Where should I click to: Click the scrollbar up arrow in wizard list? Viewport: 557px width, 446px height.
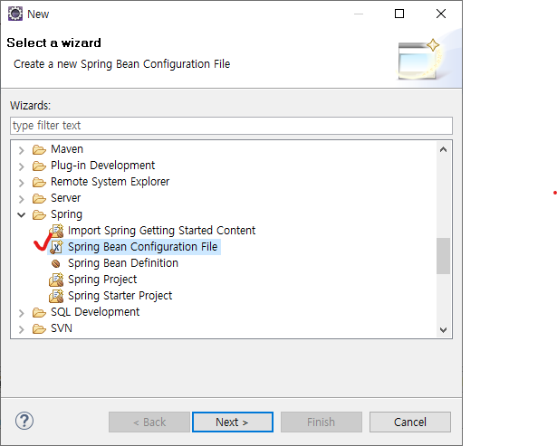[x=443, y=149]
